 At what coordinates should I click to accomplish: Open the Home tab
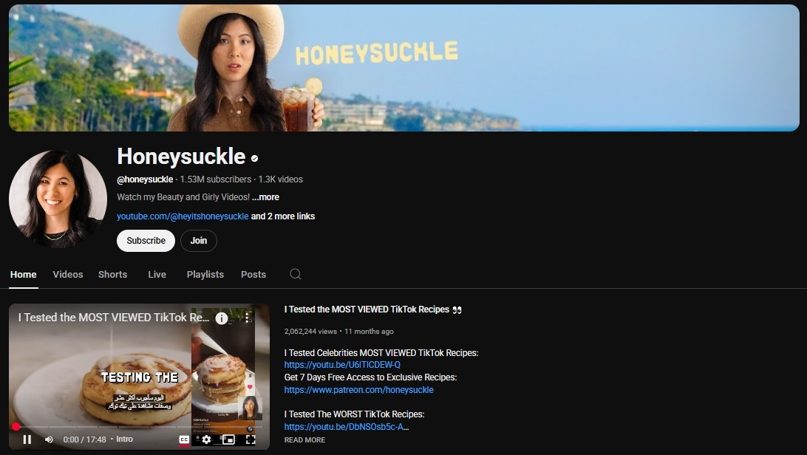point(23,275)
